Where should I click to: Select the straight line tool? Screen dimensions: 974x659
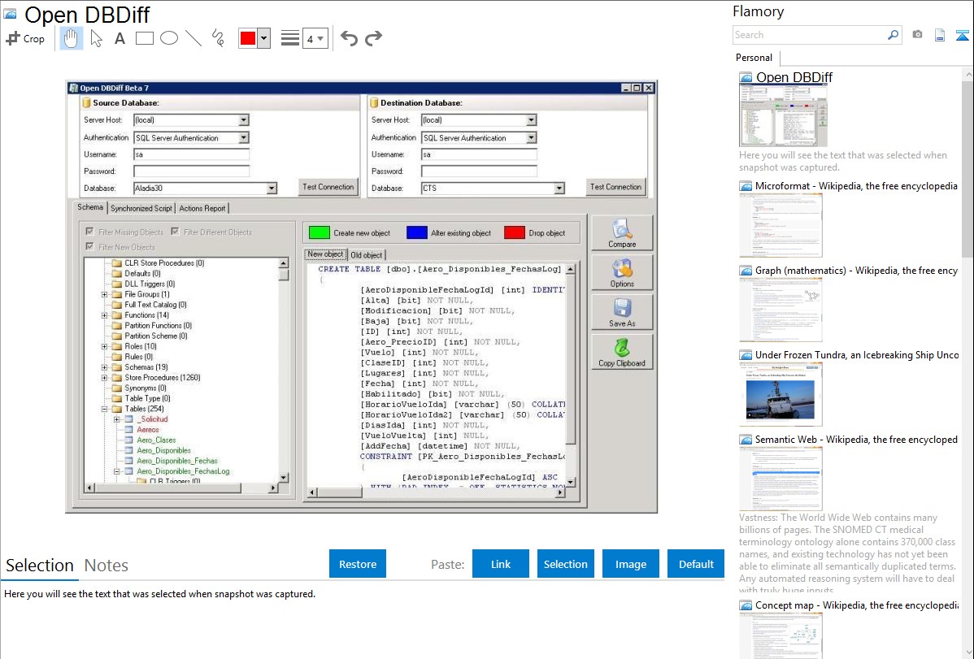(193, 38)
